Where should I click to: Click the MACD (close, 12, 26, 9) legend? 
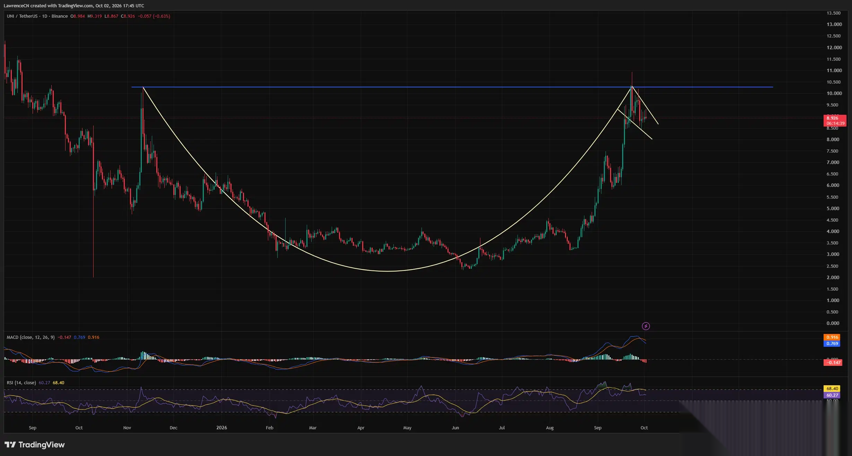coord(31,337)
